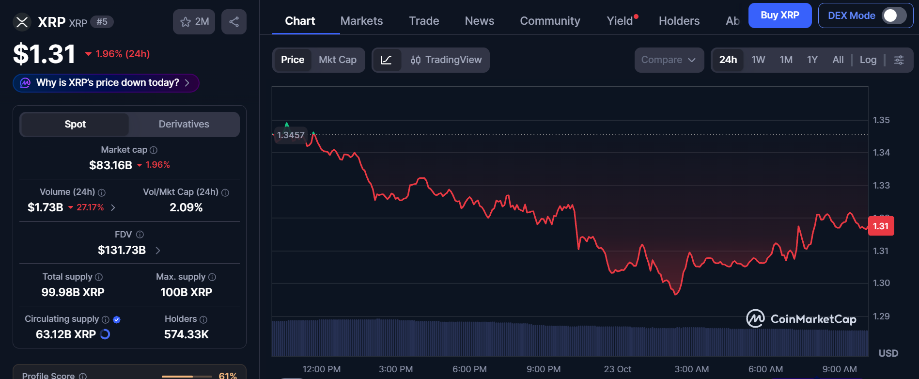919x379 pixels.
Task: Open 'Why is XRP's price down today?'
Action: coord(106,83)
